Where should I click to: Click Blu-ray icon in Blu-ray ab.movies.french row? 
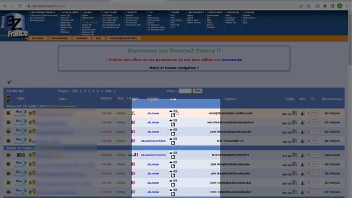[x=21, y=141]
